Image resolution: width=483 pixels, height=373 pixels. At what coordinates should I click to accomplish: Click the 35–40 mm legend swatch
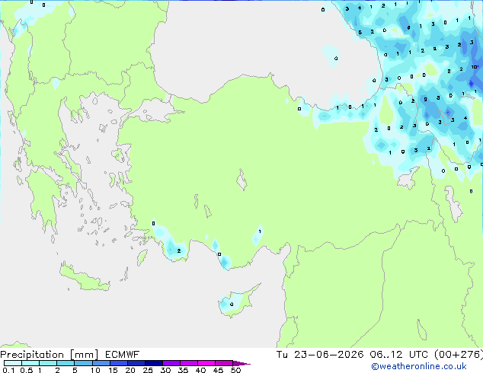click(189, 363)
